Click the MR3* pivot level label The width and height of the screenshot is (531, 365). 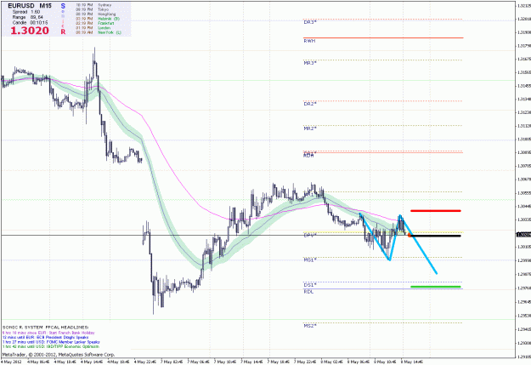(x=310, y=63)
